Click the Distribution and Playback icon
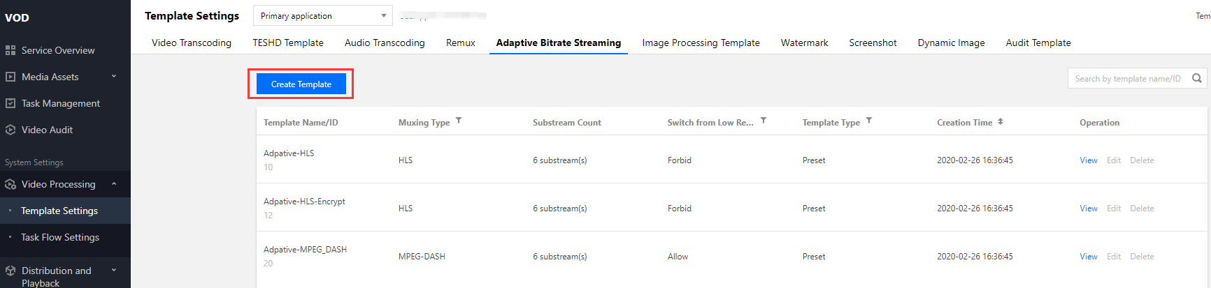The width and height of the screenshot is (1211, 288). tap(10, 271)
